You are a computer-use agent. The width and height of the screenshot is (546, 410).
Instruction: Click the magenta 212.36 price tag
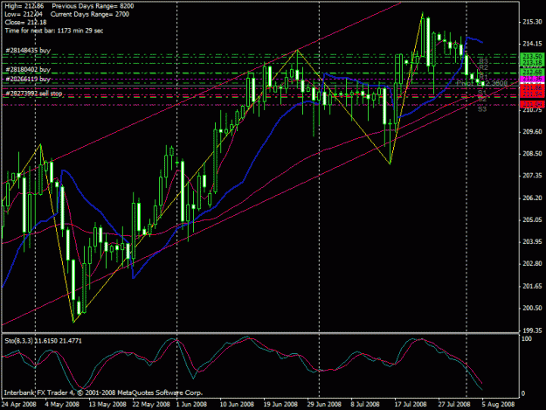tap(532, 79)
